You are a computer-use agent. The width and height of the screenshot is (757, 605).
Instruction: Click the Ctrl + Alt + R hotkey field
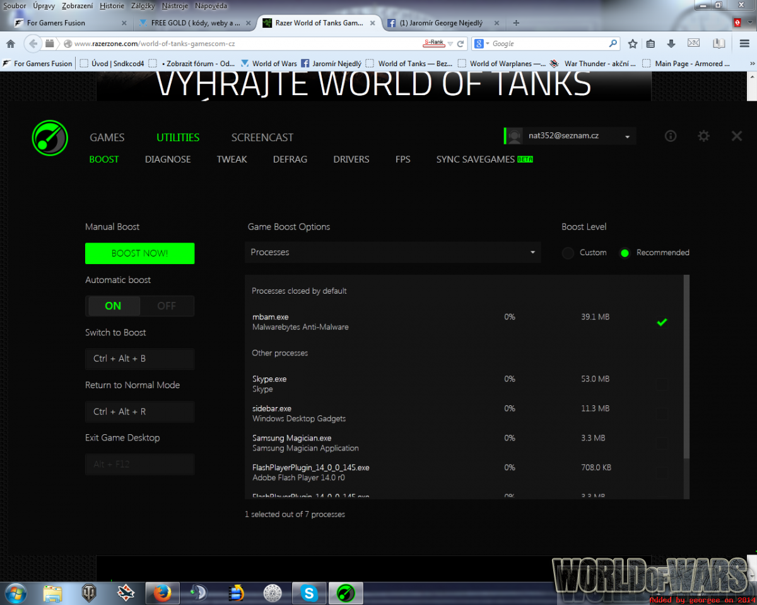[x=140, y=412]
